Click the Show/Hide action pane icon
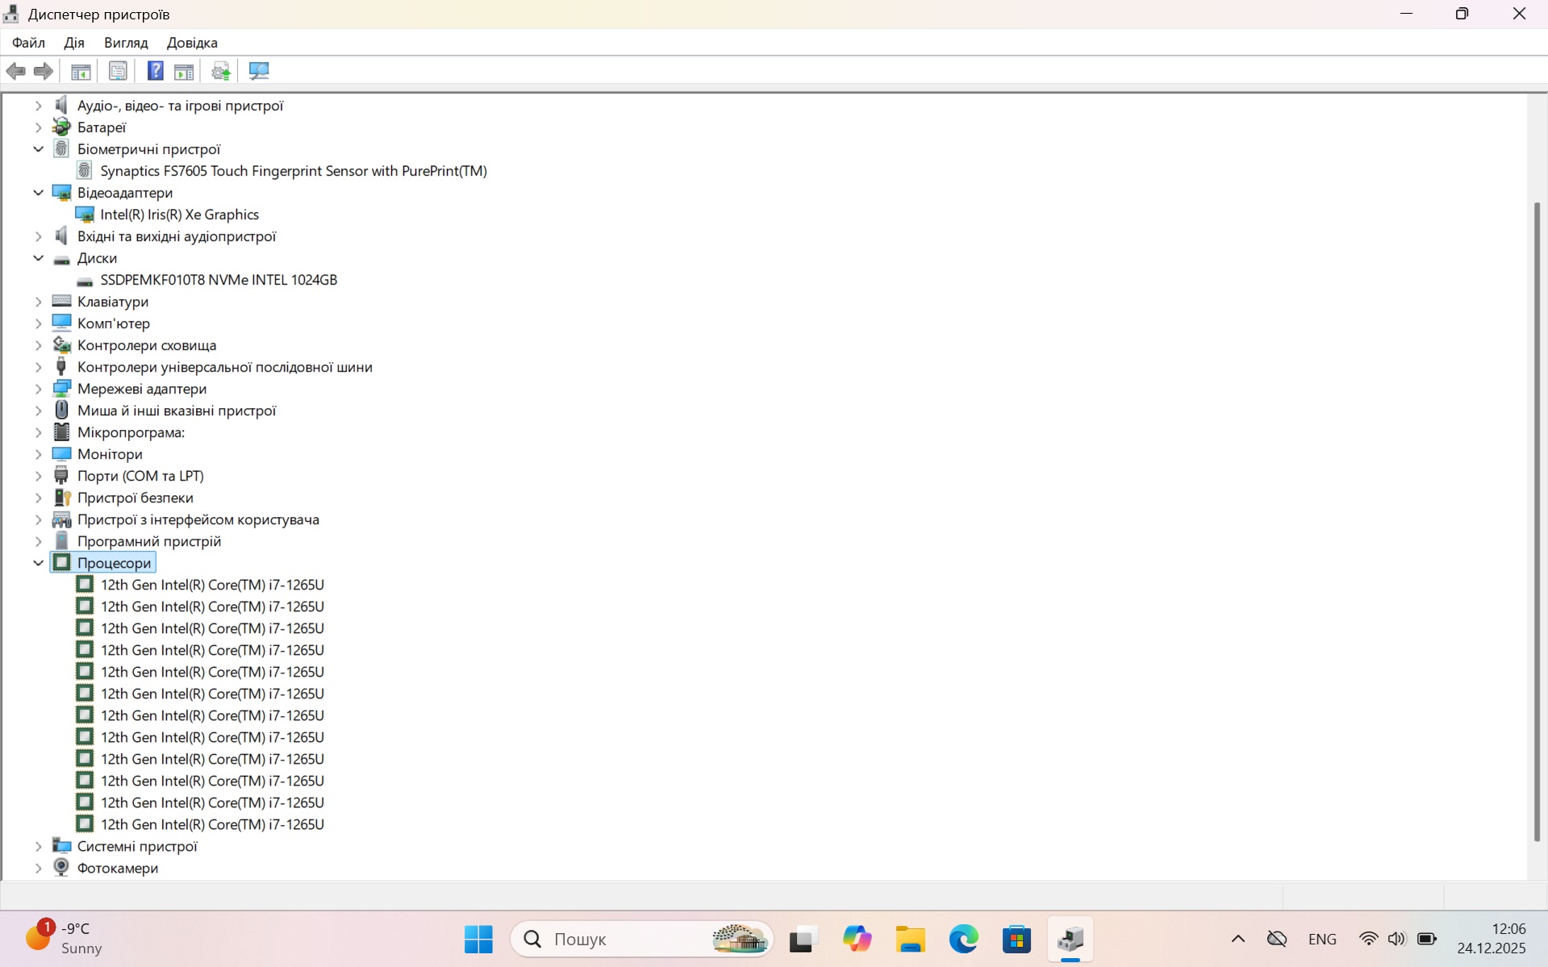This screenshot has width=1548, height=967. pyautogui.click(x=184, y=71)
